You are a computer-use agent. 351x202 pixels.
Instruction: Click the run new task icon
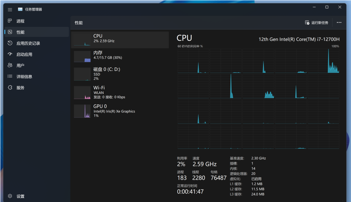coord(307,22)
